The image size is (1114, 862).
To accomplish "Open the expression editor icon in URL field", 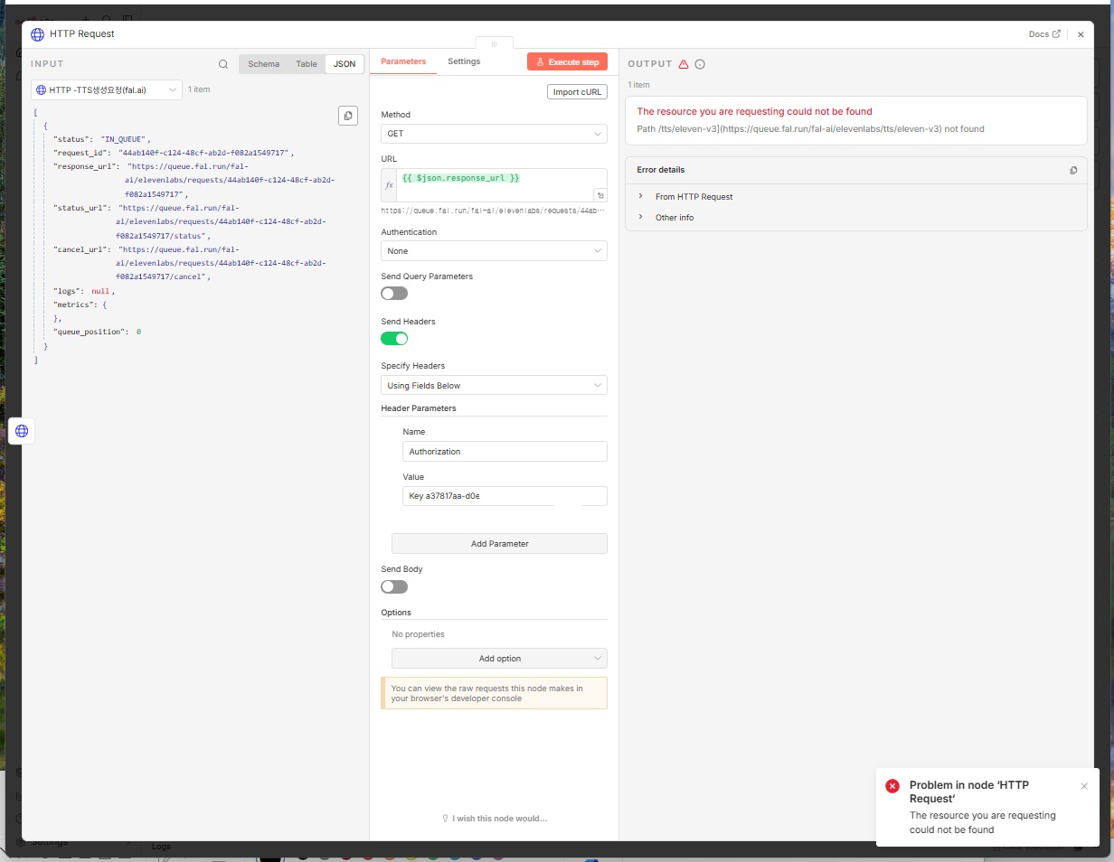I will click(x=599, y=195).
